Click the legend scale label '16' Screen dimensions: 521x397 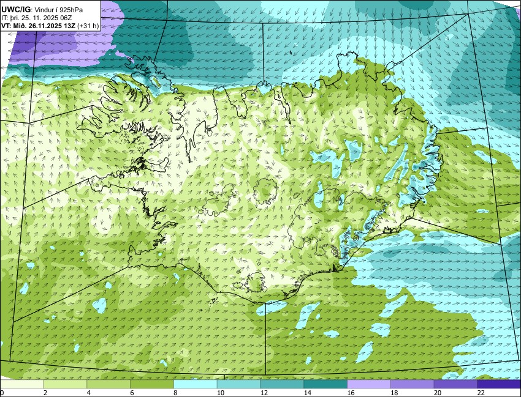(x=351, y=393)
